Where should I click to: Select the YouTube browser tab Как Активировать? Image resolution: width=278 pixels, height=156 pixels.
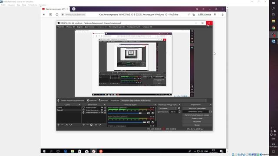(55, 9)
